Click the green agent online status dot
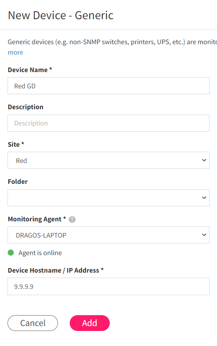The width and height of the screenshot is (217, 346). coord(11,253)
